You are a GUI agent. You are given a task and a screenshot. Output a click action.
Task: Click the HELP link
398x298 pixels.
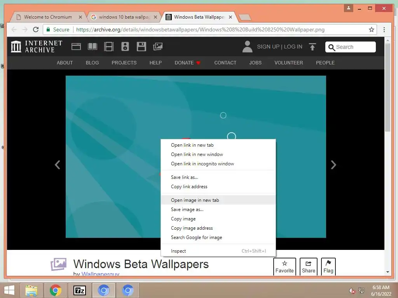pos(155,63)
